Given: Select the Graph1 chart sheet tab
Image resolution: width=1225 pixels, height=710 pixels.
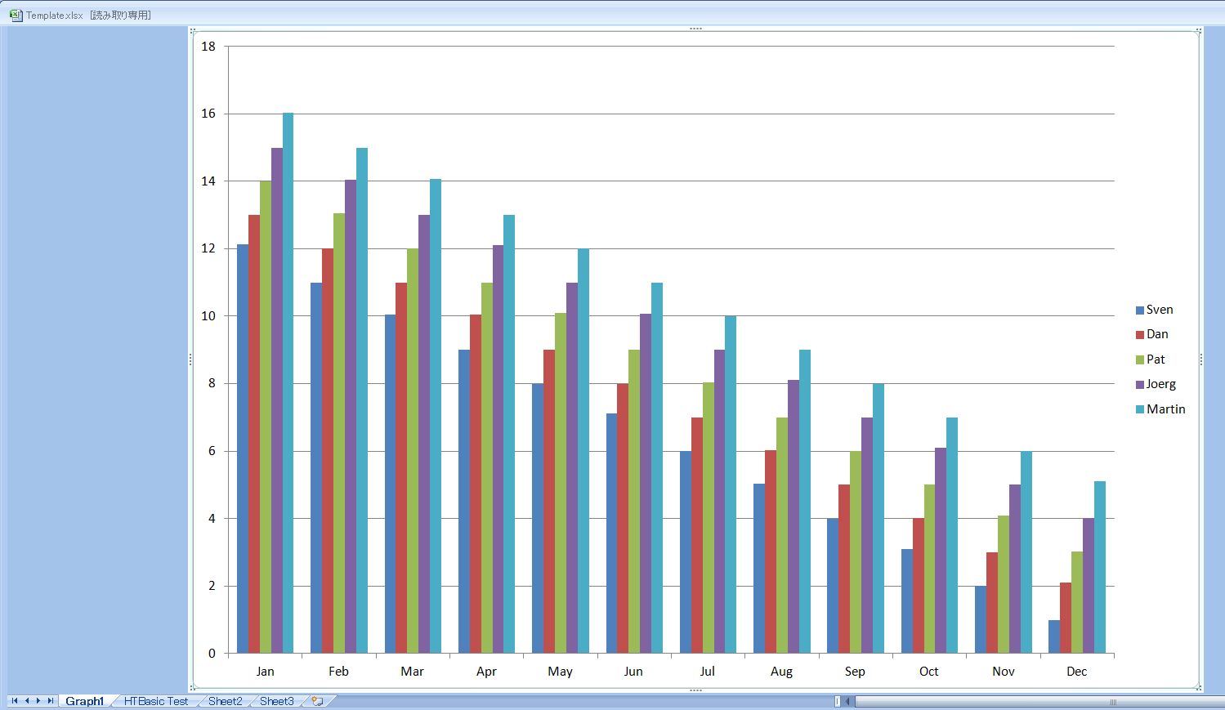Looking at the screenshot, I should [x=85, y=701].
